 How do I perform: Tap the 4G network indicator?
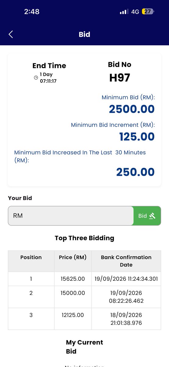tap(135, 12)
